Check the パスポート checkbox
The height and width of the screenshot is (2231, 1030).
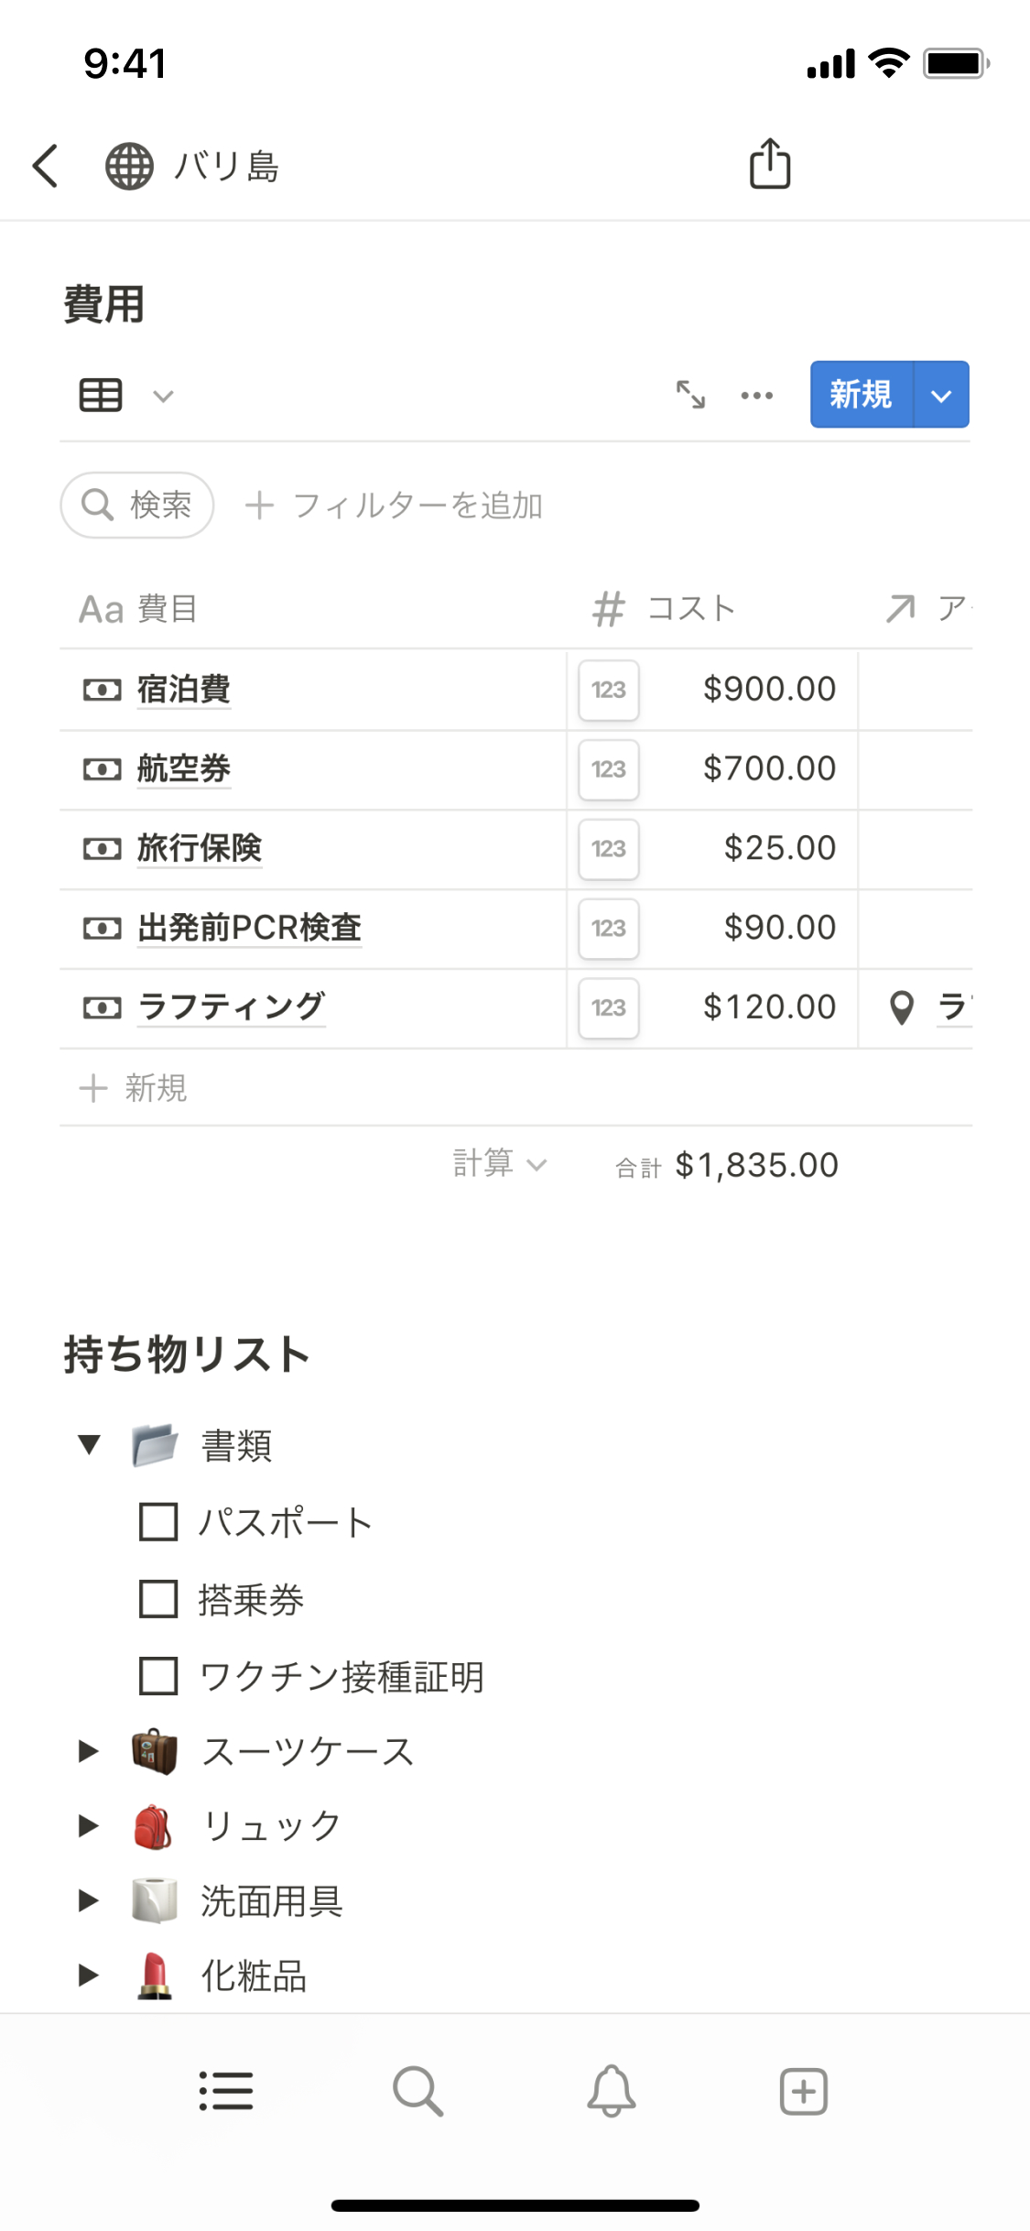click(158, 1522)
